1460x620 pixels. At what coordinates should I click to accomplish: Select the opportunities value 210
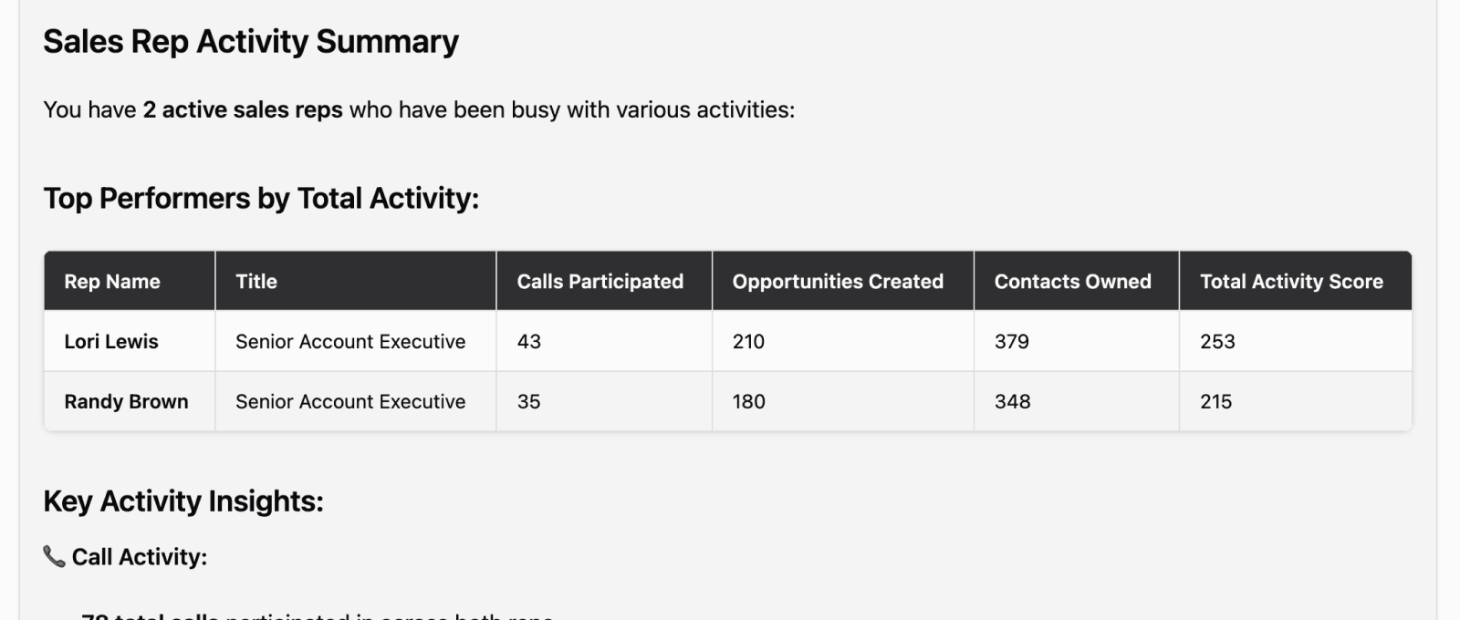coord(748,341)
